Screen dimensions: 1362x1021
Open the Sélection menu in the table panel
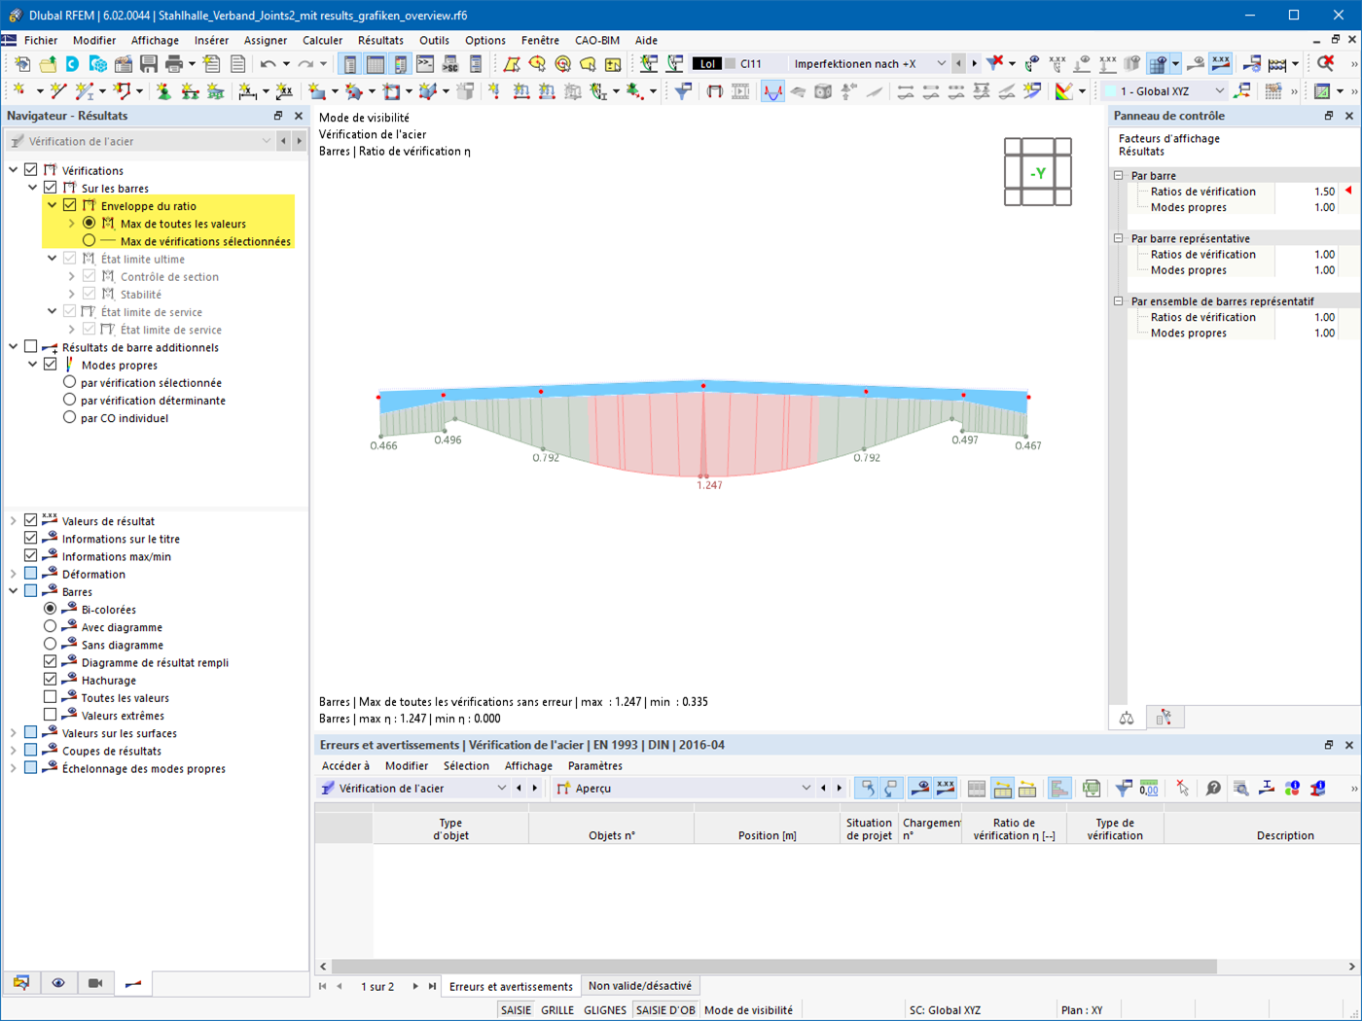(x=466, y=766)
